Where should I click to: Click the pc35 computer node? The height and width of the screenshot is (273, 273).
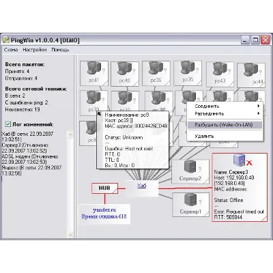pyautogui.click(x=188, y=73)
